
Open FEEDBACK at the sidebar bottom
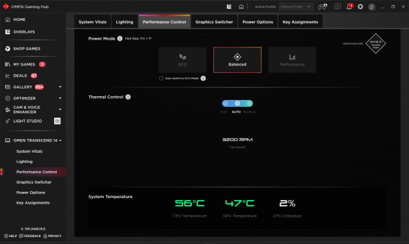[x=30, y=236]
